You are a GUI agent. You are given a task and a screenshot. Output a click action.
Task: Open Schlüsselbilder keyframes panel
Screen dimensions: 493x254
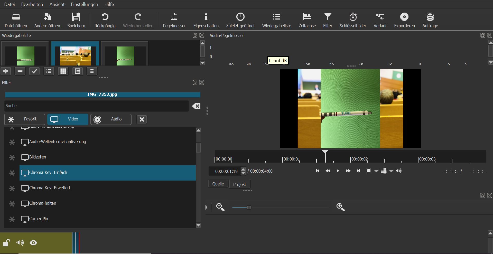(x=353, y=20)
